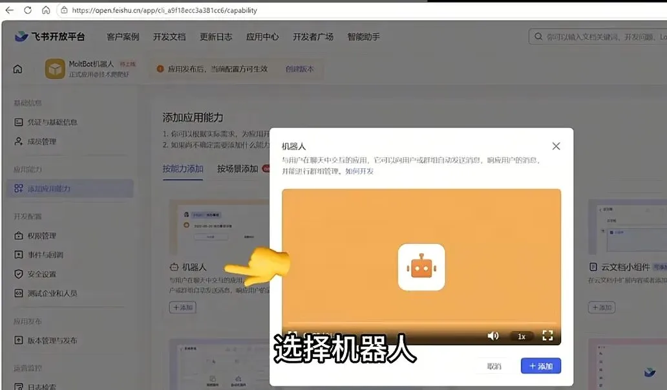Open 开发文档 menu item
The image size is (667, 390).
click(169, 37)
